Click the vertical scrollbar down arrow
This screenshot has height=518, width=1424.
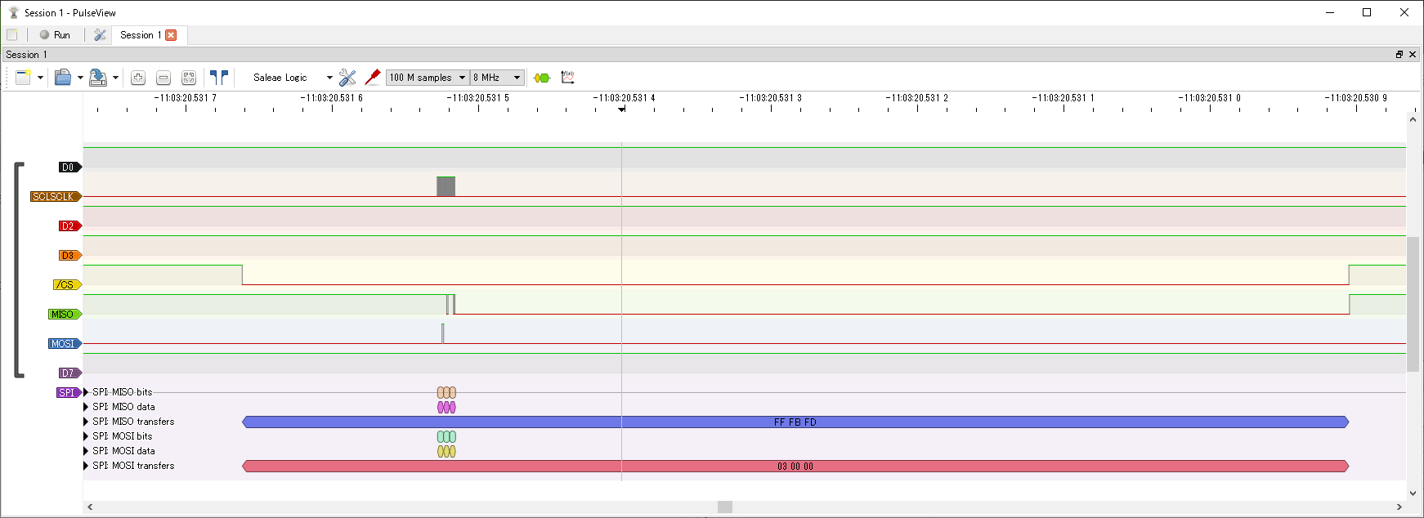coord(1413,493)
